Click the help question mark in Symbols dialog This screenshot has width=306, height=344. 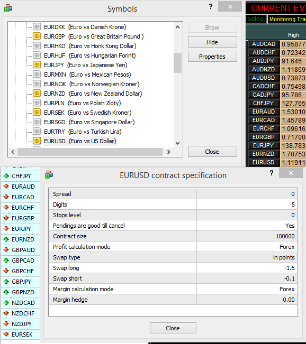[211, 6]
